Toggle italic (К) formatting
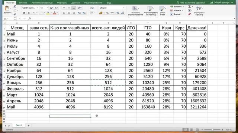238x133 pixels. click(x=29, y=13)
